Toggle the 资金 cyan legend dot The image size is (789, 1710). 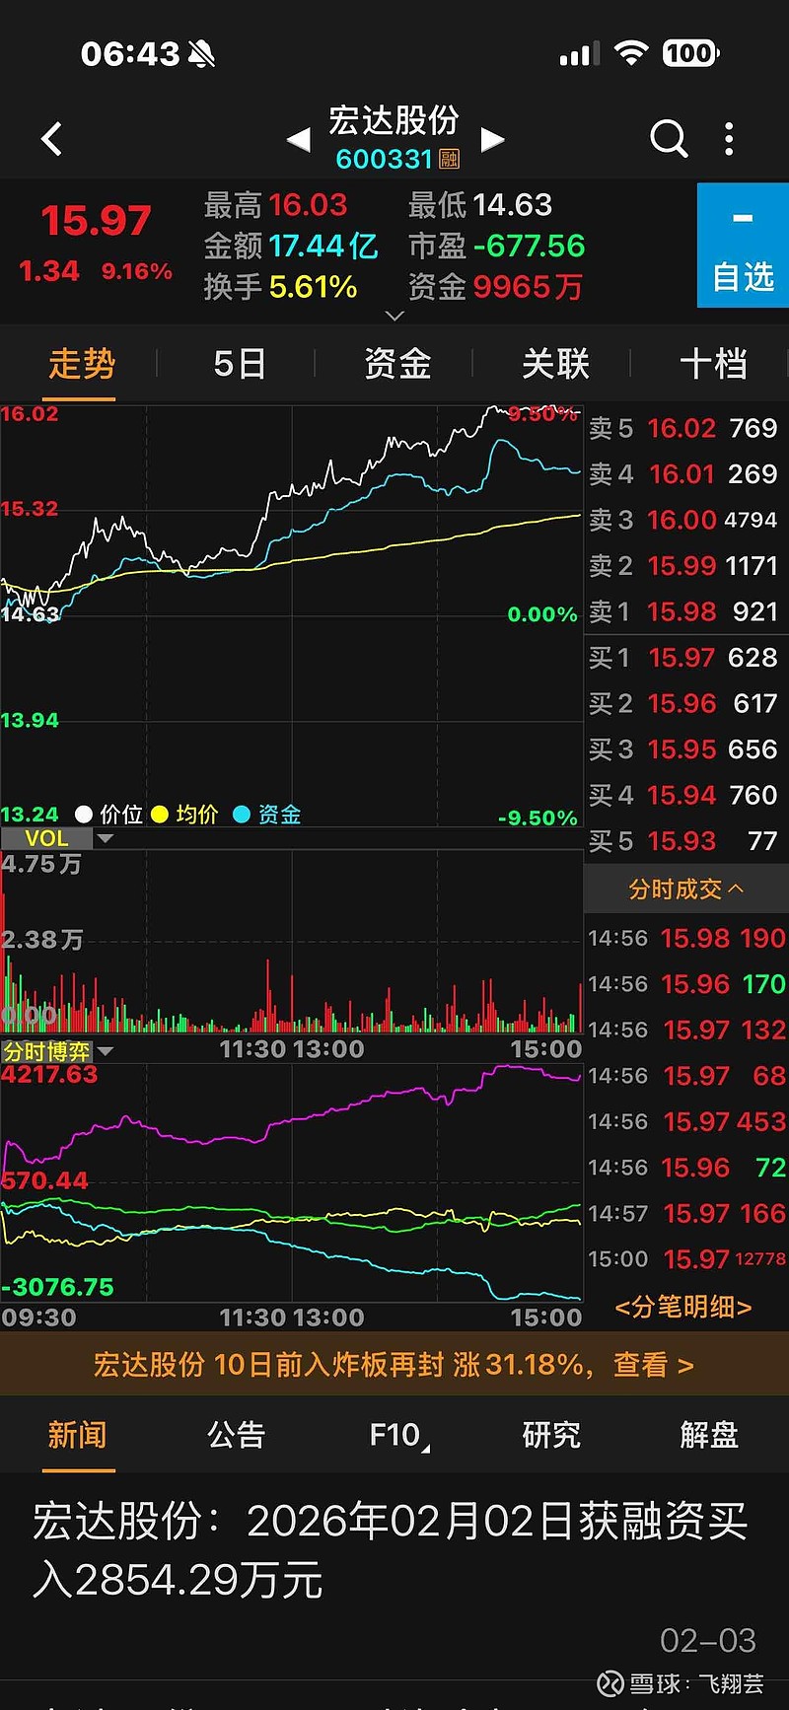click(x=242, y=815)
